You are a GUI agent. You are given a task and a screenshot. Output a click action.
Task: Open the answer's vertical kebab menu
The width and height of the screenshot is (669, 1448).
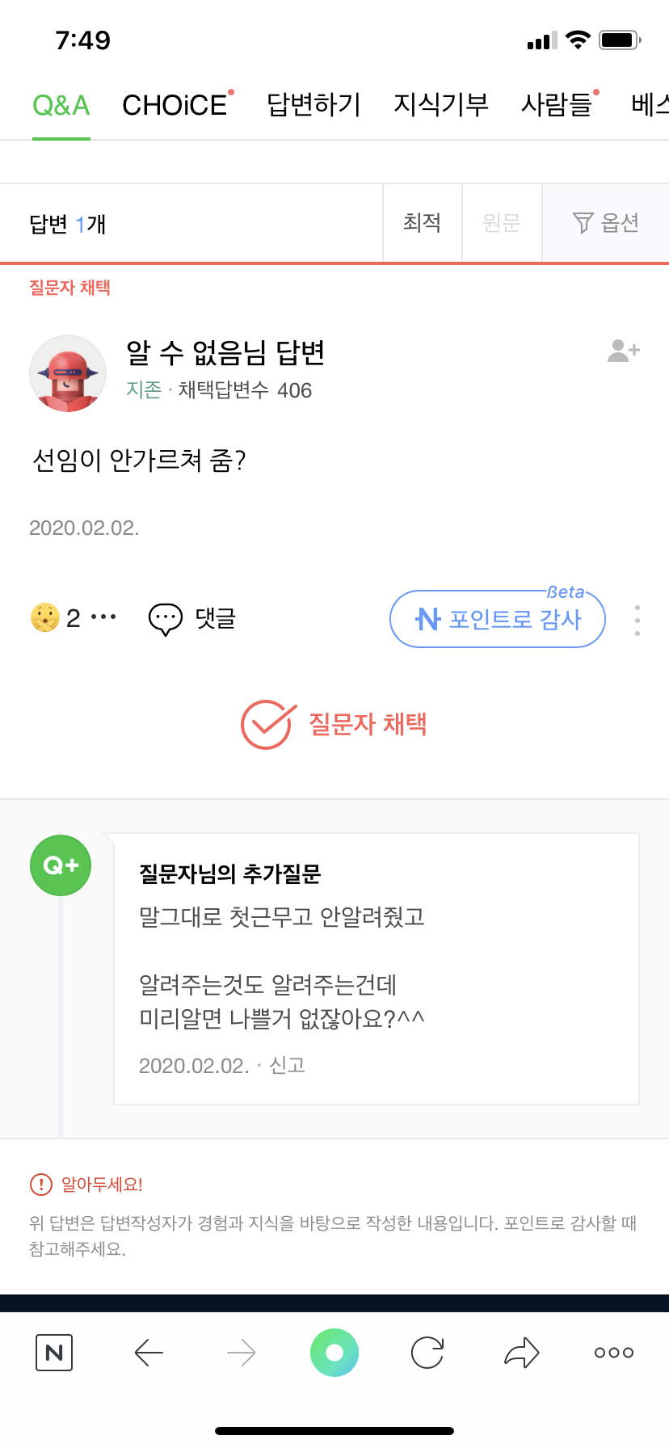coord(637,620)
